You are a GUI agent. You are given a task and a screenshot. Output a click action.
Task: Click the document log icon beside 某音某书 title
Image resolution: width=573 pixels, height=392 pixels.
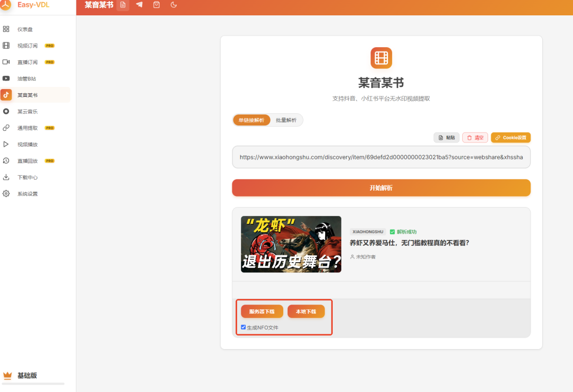click(123, 5)
